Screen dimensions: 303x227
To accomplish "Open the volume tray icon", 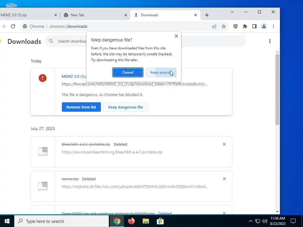I will pos(265,221).
